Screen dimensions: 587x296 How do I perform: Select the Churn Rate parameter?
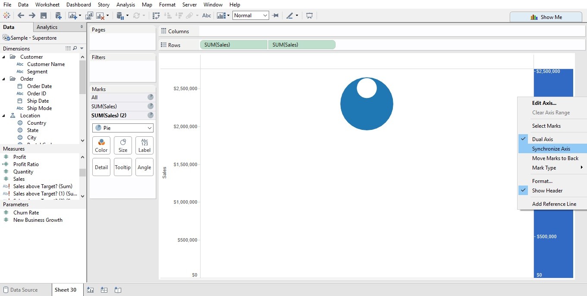26,212
